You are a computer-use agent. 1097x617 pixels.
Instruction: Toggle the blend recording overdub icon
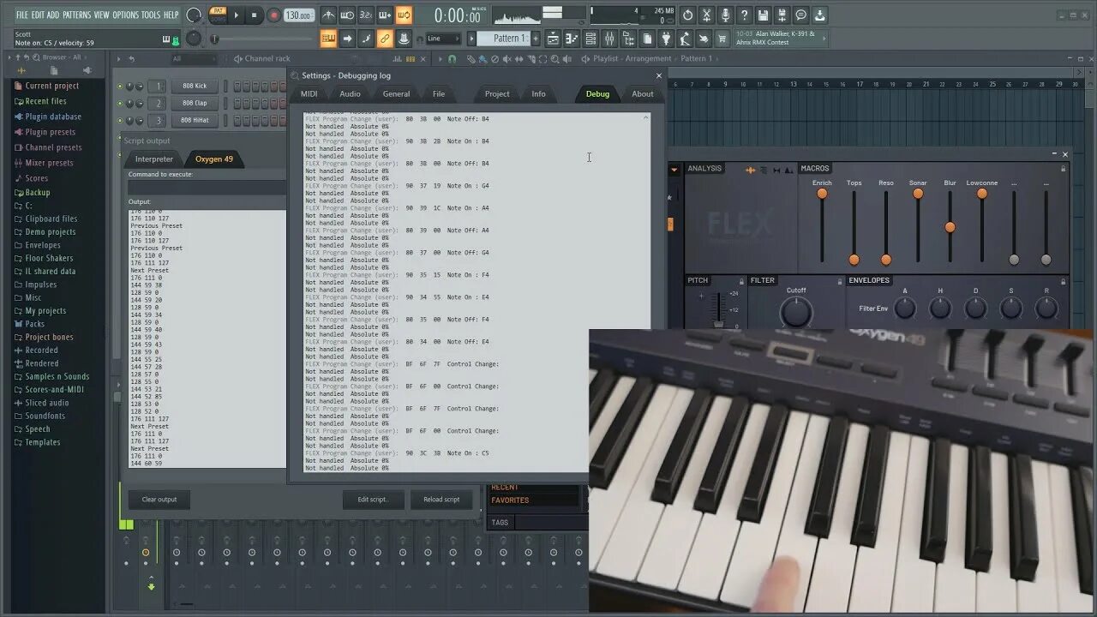(385, 15)
